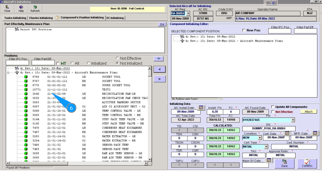322x172 pixels.
Task: Check Update All Components option
Action: [273, 107]
